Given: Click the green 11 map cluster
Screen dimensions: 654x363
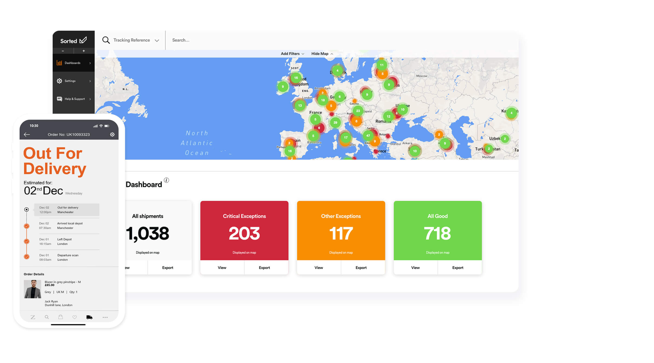Looking at the screenshot, I should tap(382, 65).
